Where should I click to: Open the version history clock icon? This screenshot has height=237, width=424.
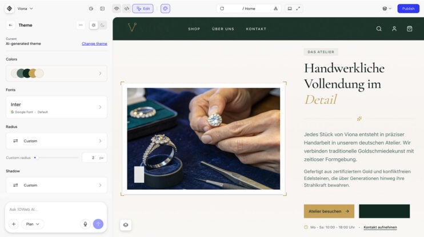[x=91, y=9]
